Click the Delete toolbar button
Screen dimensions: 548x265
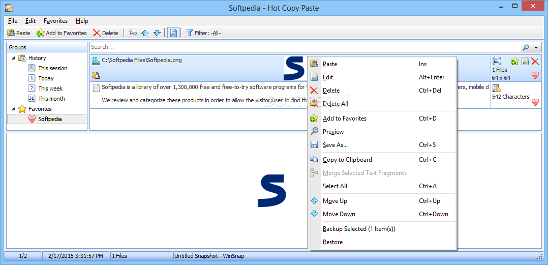[x=106, y=33]
